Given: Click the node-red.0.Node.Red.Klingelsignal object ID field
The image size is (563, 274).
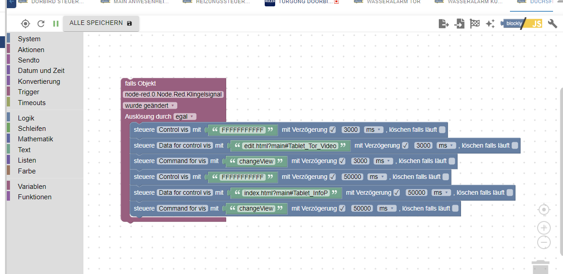Looking at the screenshot, I should pyautogui.click(x=173, y=95).
